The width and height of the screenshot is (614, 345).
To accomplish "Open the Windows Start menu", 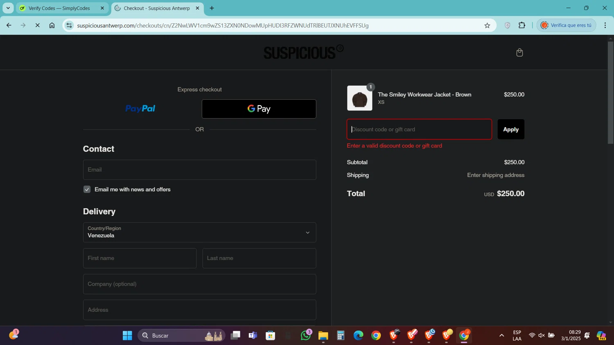I will pos(127,336).
